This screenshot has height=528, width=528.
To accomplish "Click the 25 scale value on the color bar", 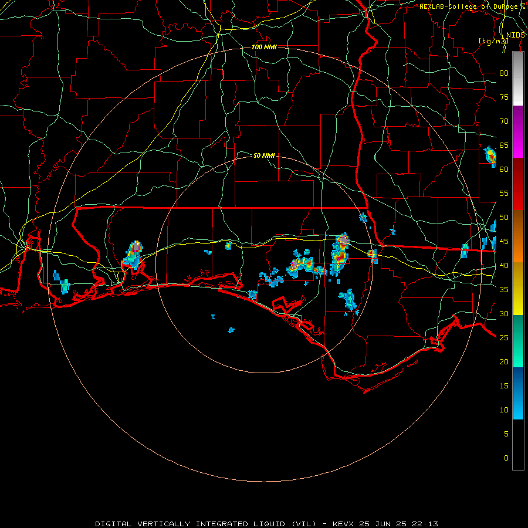I will (504, 338).
